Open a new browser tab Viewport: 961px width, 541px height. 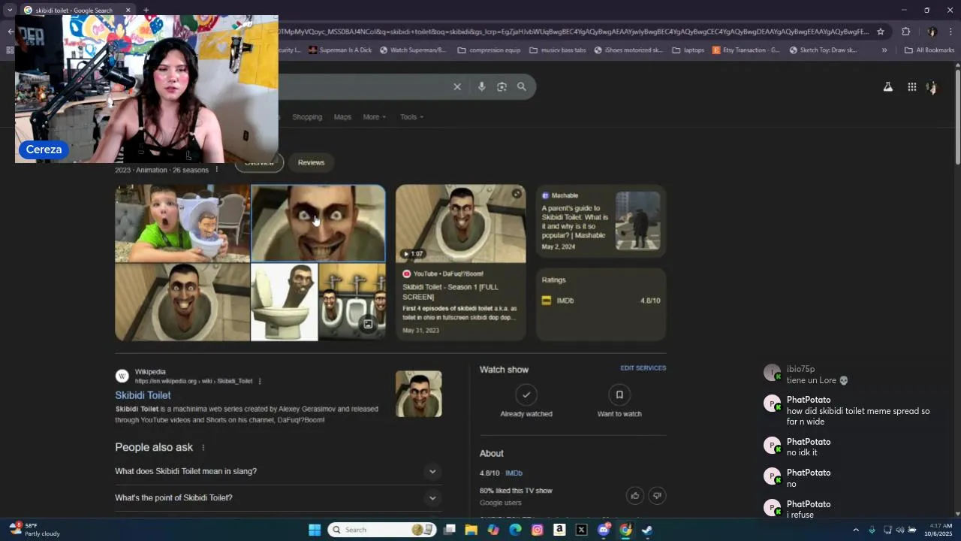pos(146,11)
